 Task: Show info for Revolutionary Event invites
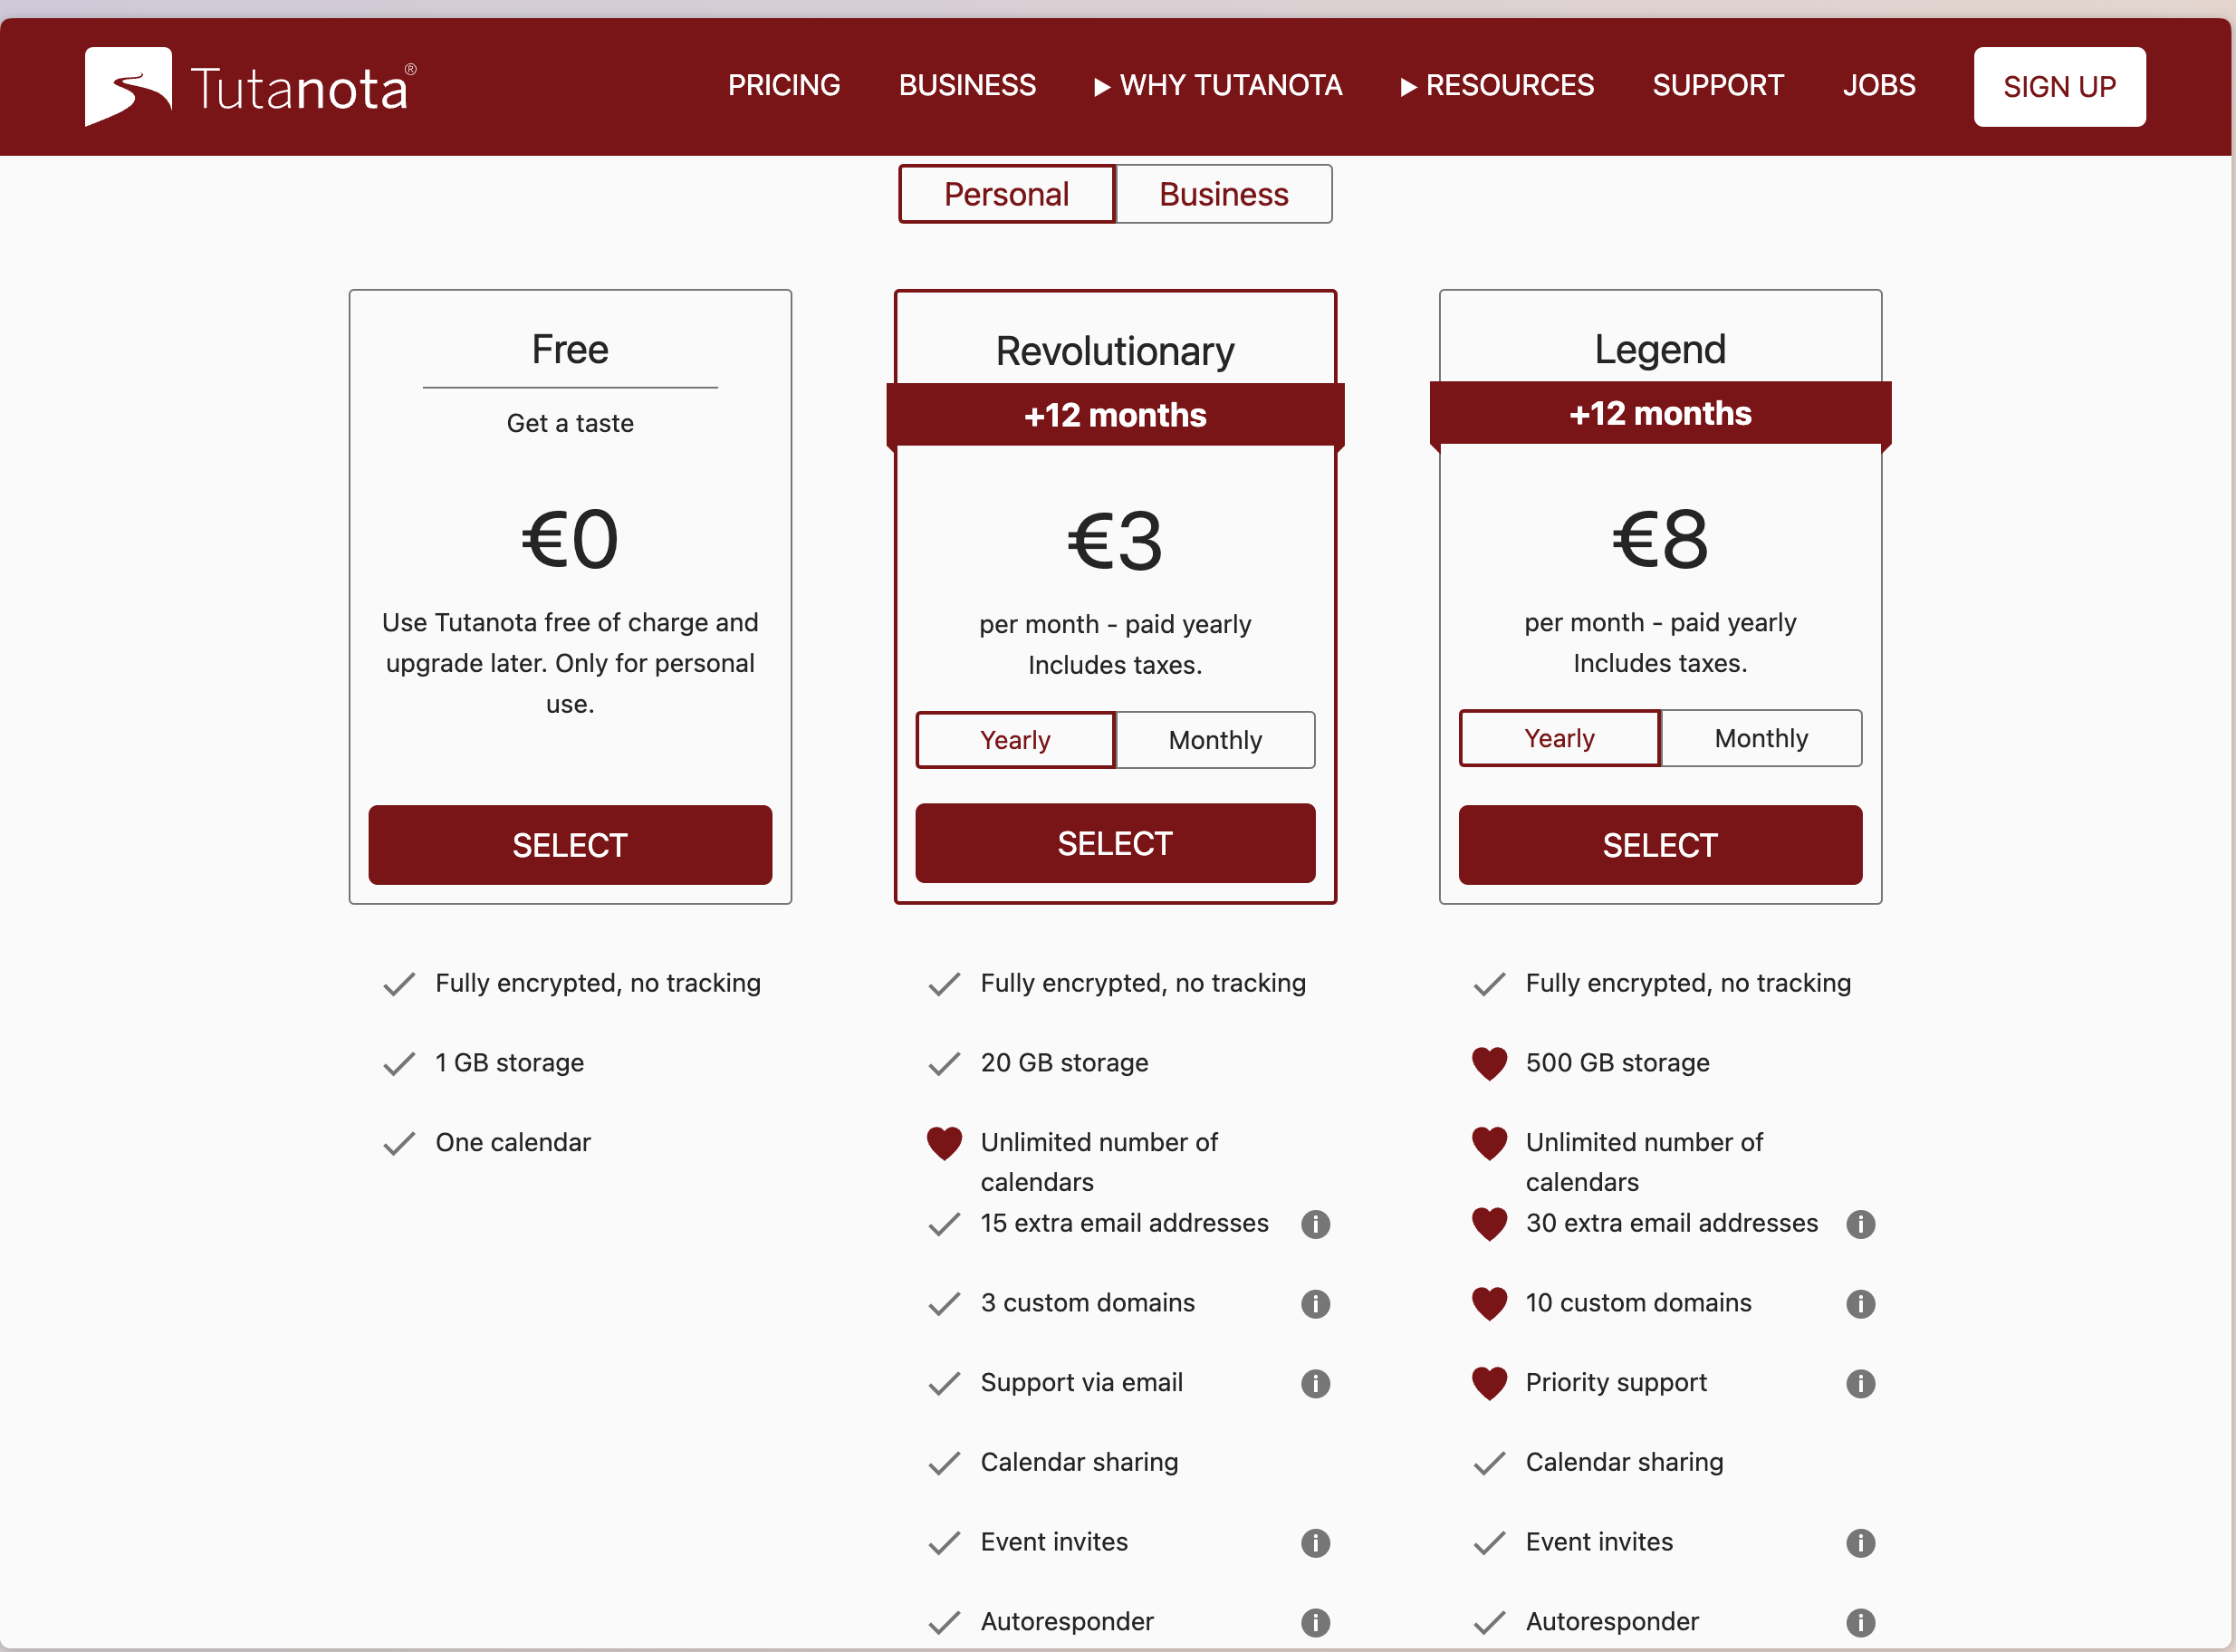tap(1315, 1543)
